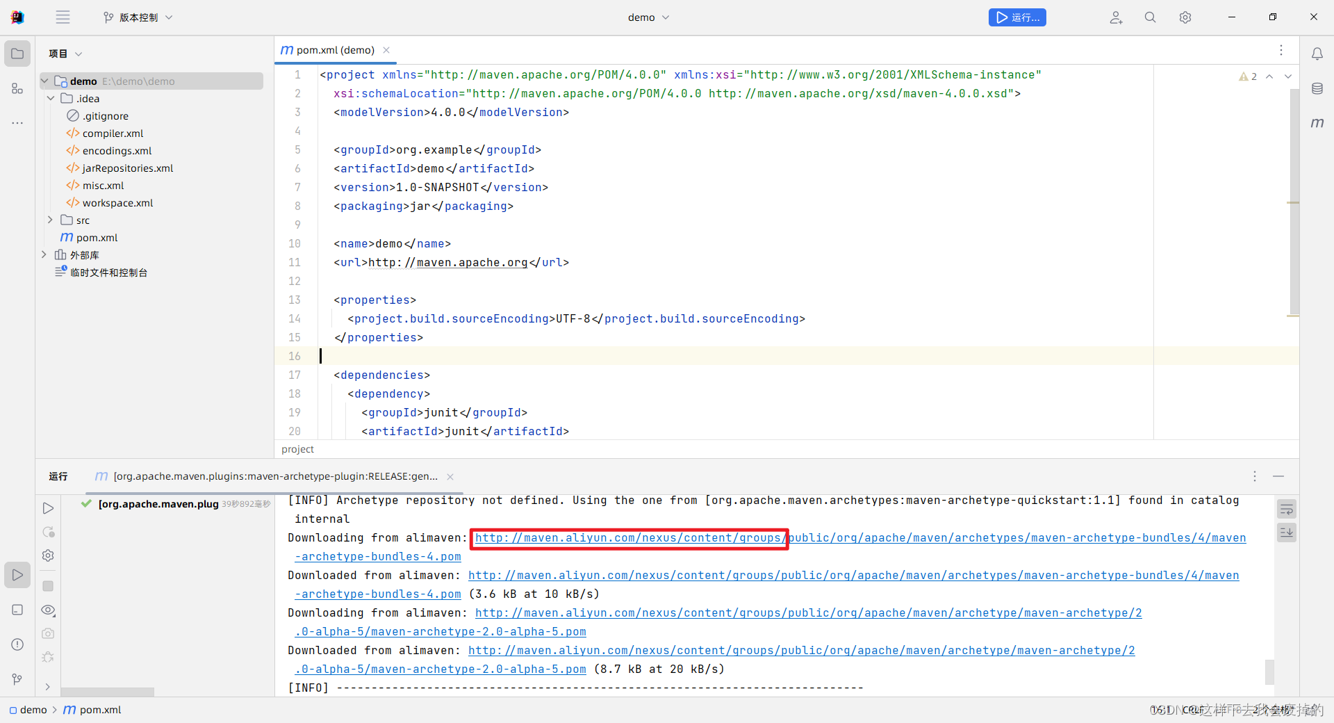Click demo in bottom breadcrumb
This screenshot has height=723, width=1334.
tap(28, 710)
